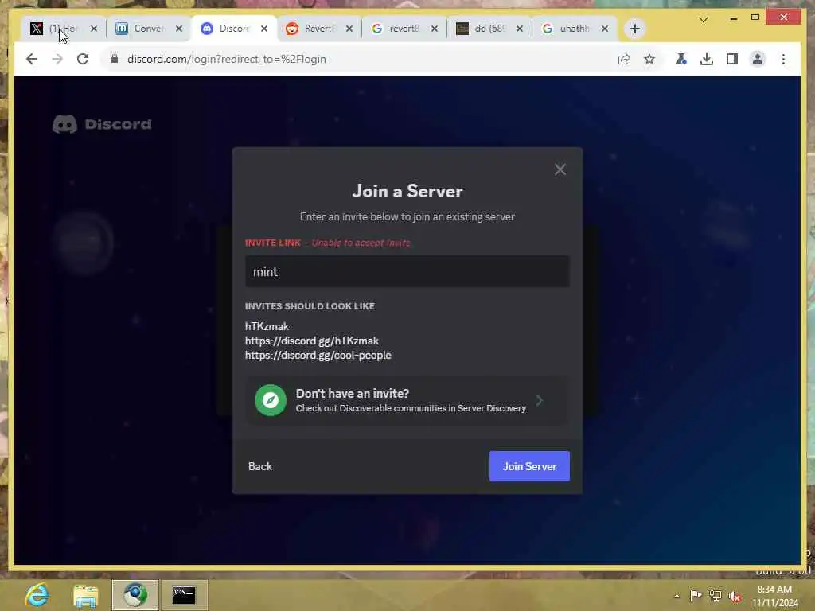
Task: Open the browser downloads icon
Action: 707,59
